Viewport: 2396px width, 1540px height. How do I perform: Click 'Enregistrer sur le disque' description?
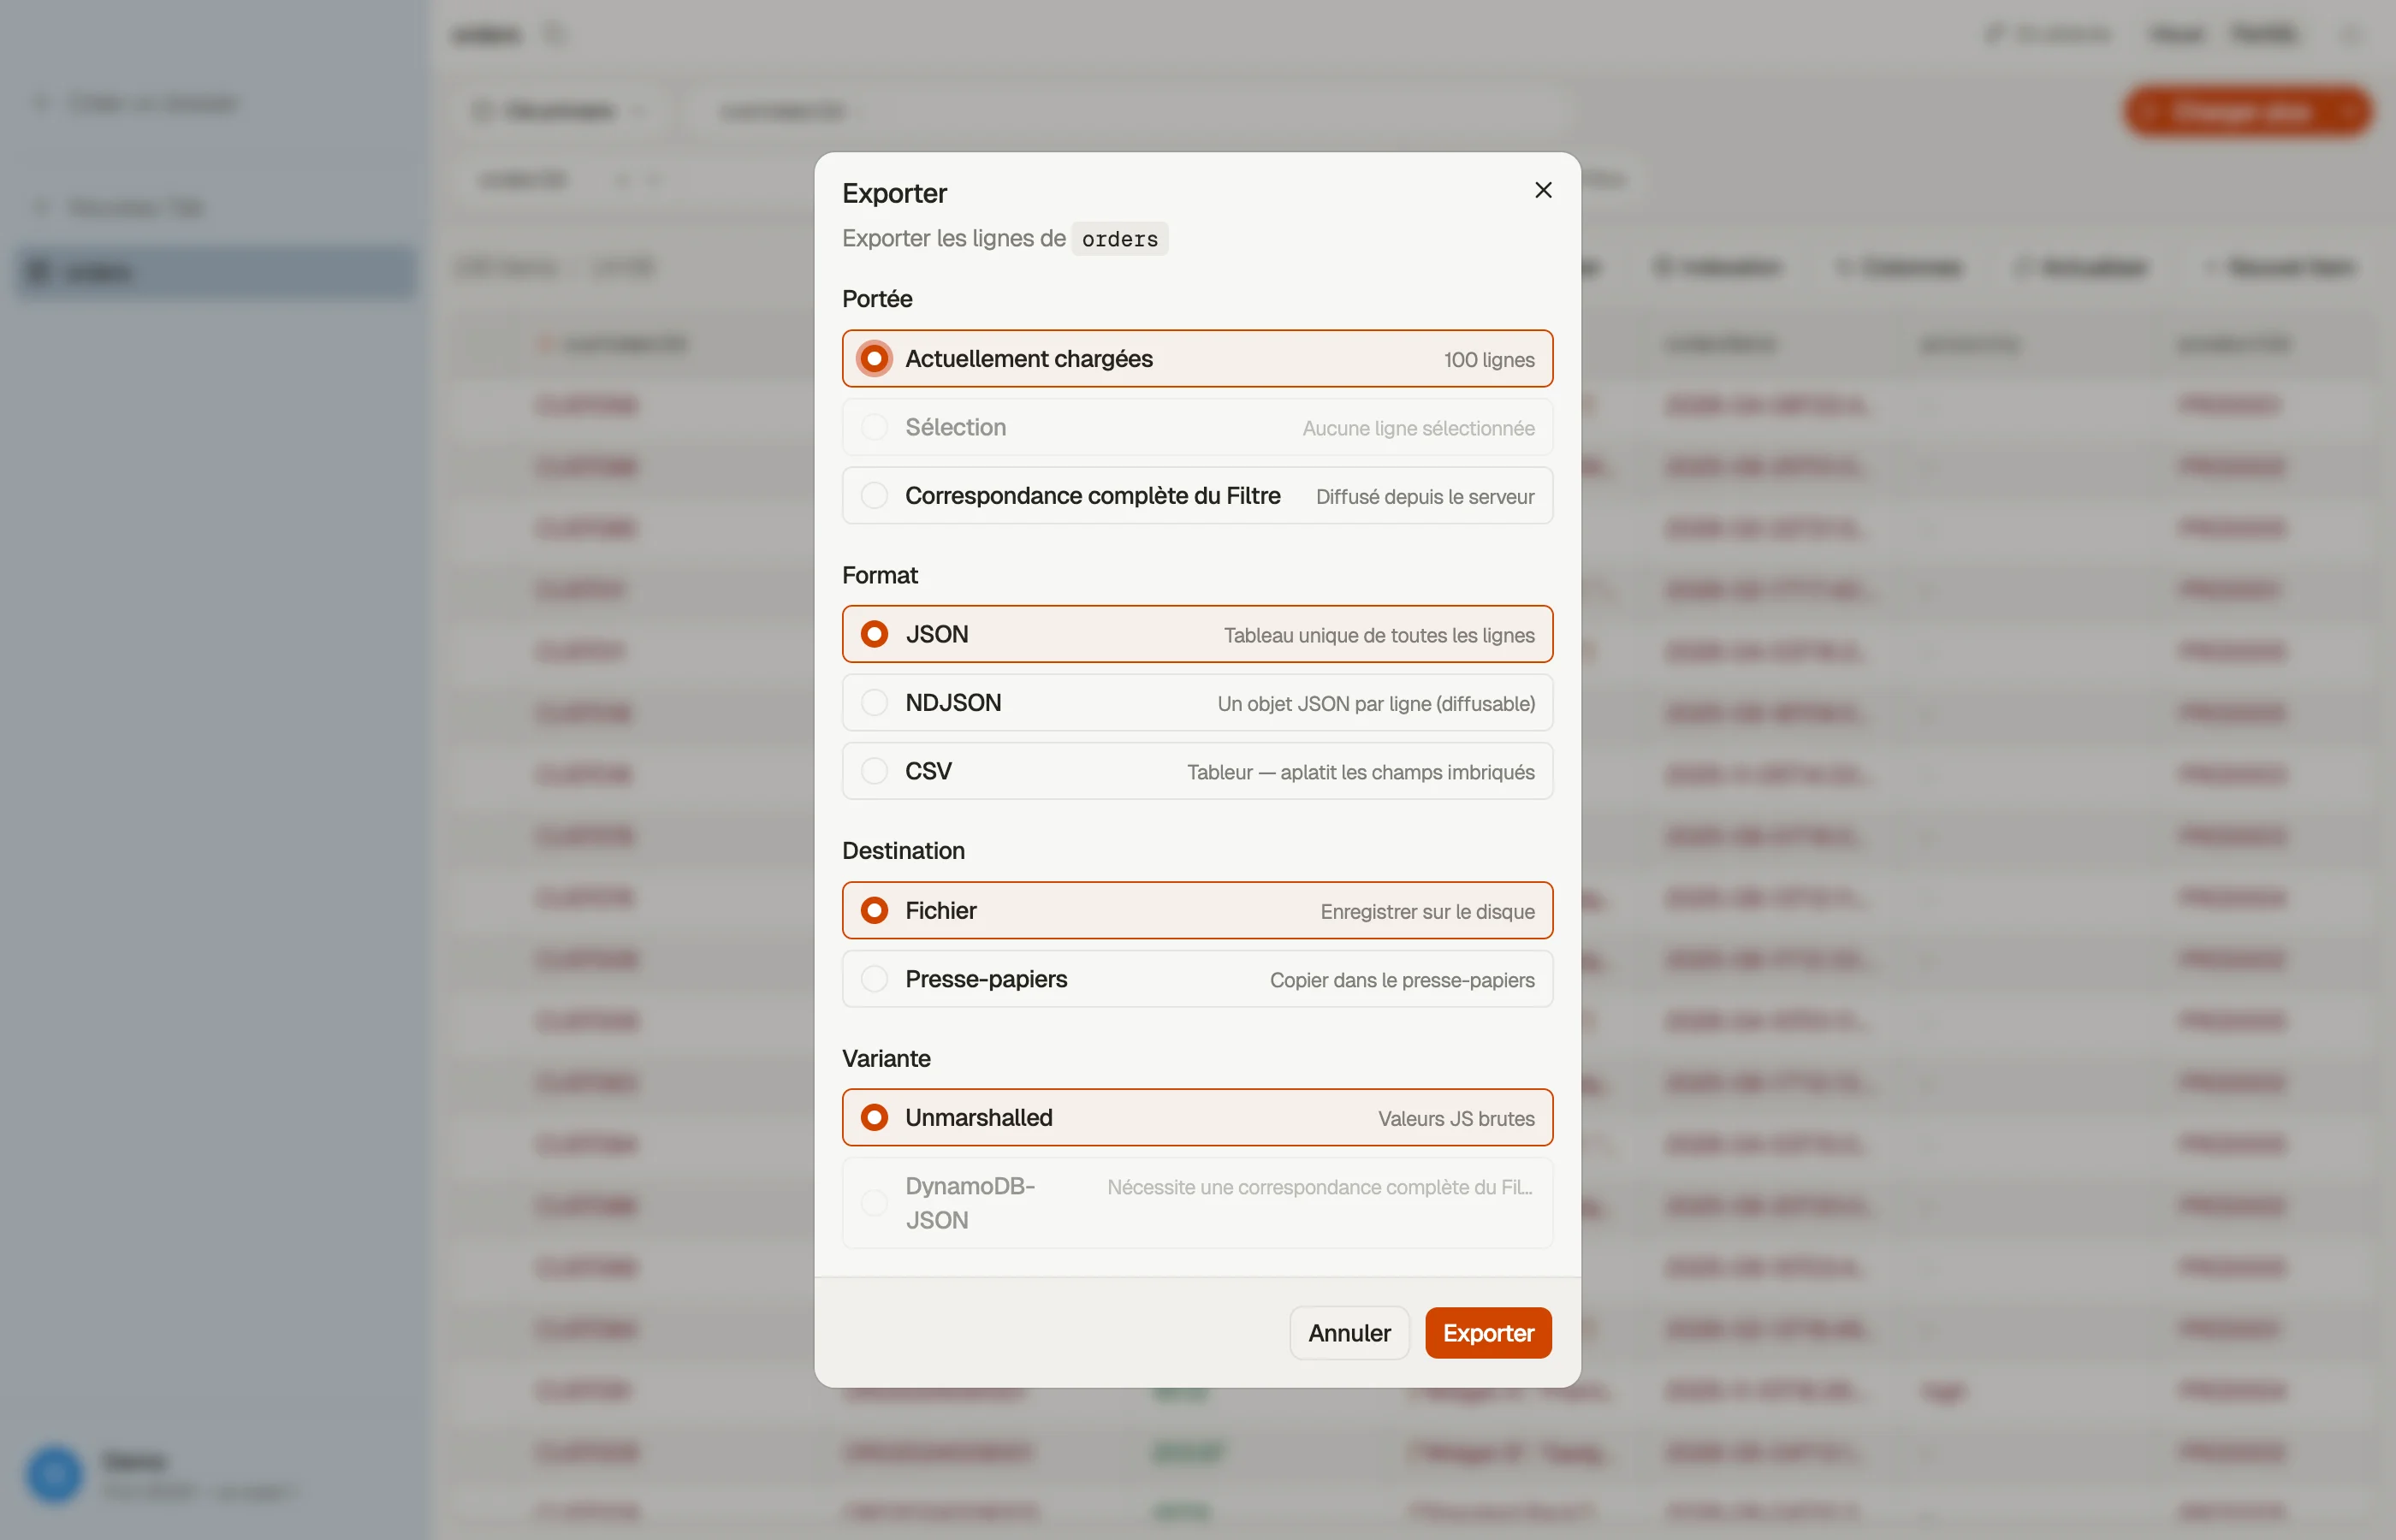tap(1427, 911)
